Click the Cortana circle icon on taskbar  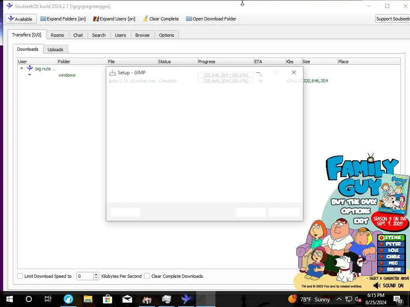pyautogui.click(x=29, y=299)
